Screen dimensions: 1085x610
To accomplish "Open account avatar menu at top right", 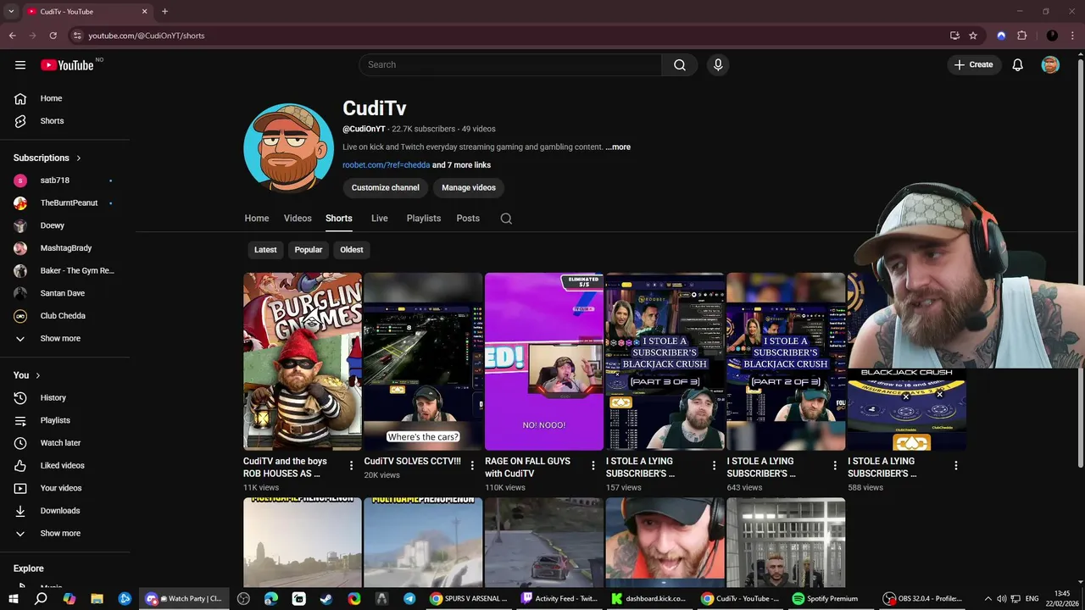I will (1050, 65).
